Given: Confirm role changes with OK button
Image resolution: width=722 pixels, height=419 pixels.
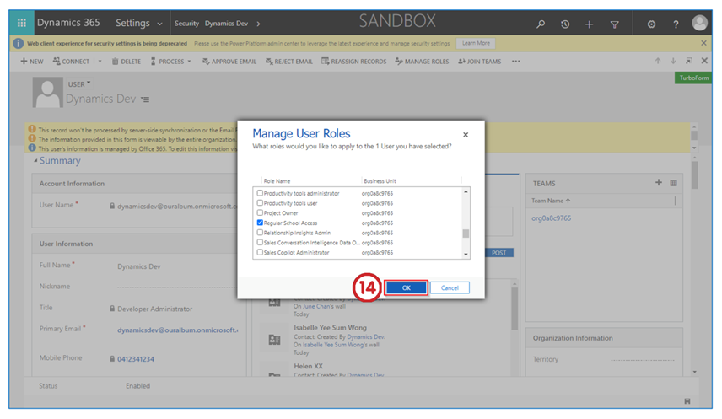Looking at the screenshot, I should tap(406, 287).
